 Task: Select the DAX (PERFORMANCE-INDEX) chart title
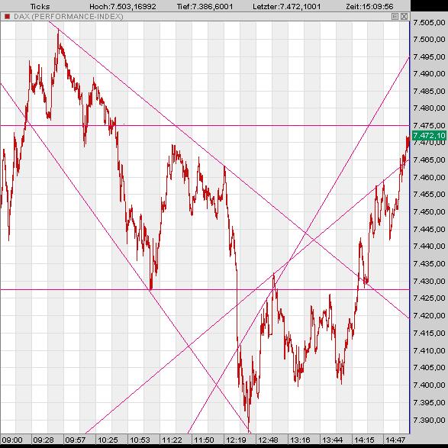coord(69,17)
